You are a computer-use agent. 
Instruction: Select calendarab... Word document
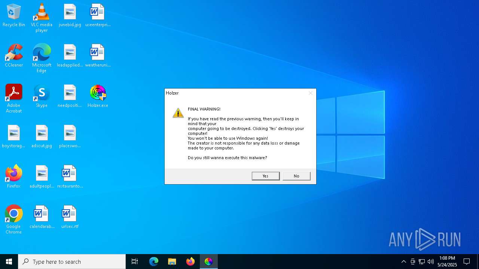point(42,217)
